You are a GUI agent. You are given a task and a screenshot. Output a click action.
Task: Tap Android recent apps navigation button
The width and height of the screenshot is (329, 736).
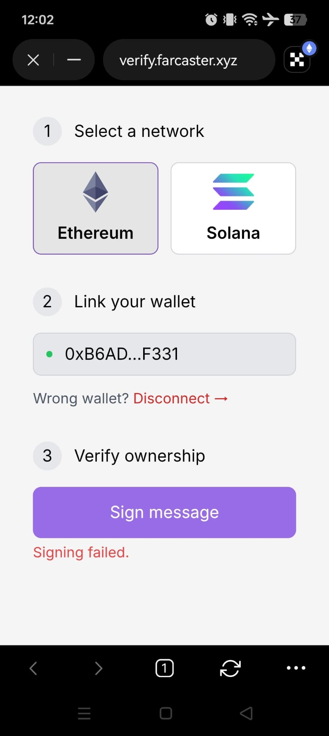84,714
